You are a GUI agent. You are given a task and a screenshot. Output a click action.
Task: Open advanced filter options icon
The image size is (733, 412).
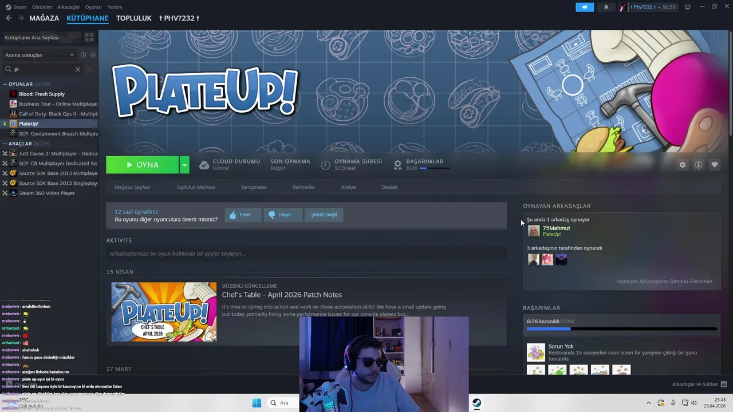pos(89,69)
